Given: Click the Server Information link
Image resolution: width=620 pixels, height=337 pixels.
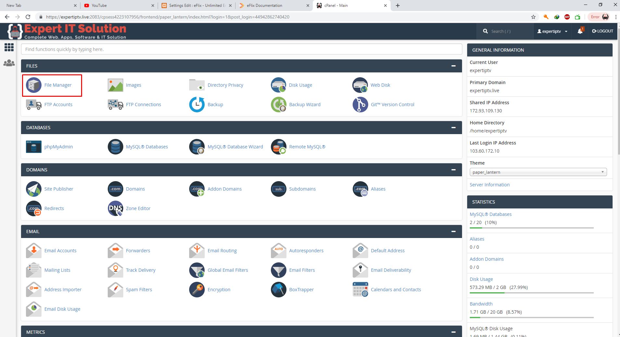Looking at the screenshot, I should pos(490,185).
